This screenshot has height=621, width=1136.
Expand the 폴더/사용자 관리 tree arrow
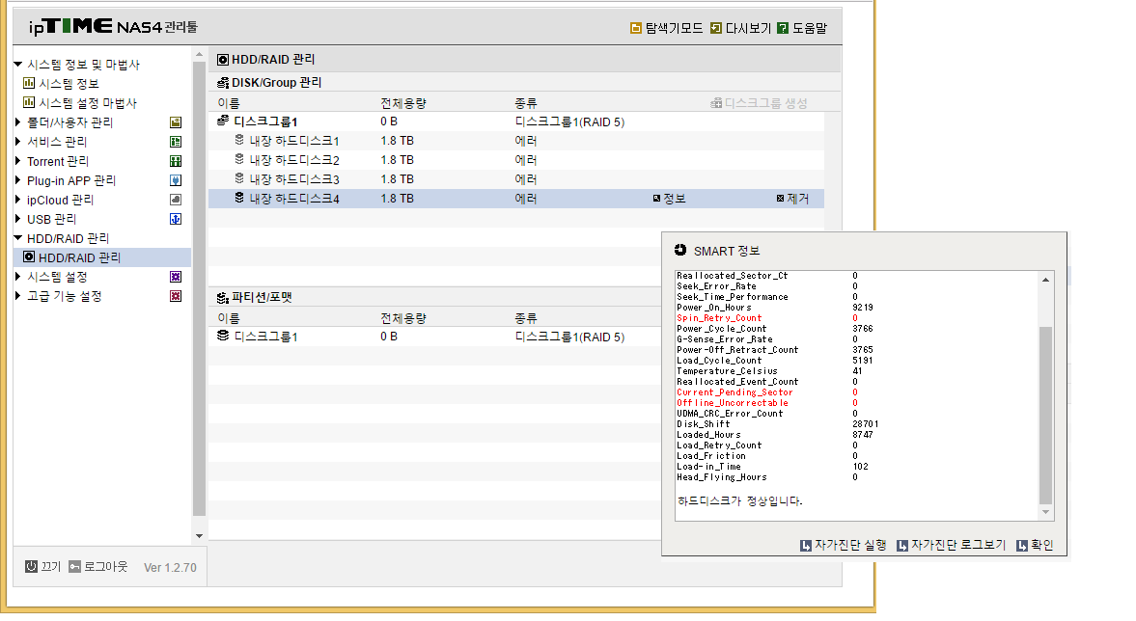click(18, 122)
